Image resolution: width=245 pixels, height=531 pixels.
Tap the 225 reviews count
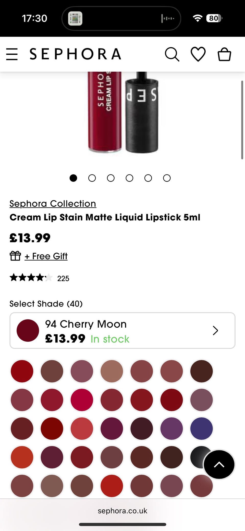pos(63,278)
